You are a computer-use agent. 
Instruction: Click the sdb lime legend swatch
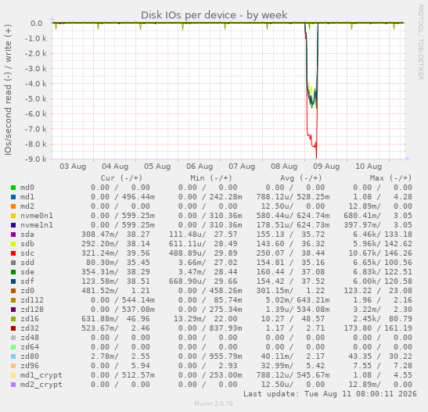(x=13, y=244)
